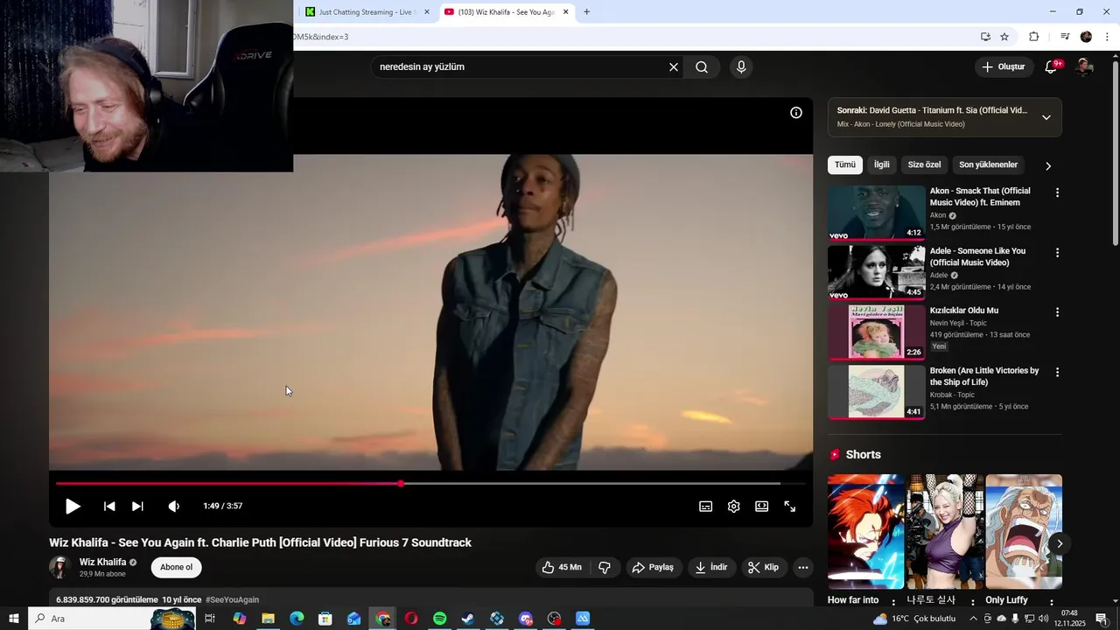Mute the video volume
The width and height of the screenshot is (1120, 630).
click(x=173, y=506)
